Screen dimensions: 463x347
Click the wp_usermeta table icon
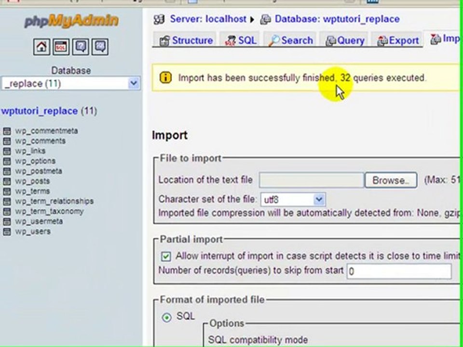click(x=7, y=221)
